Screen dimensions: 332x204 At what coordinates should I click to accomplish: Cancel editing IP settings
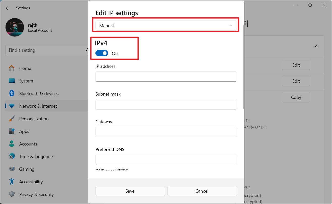(x=202, y=191)
